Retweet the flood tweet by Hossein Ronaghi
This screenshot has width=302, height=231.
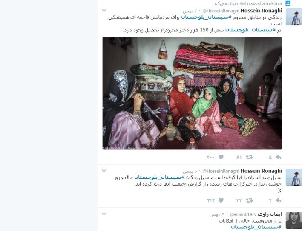point(249,200)
